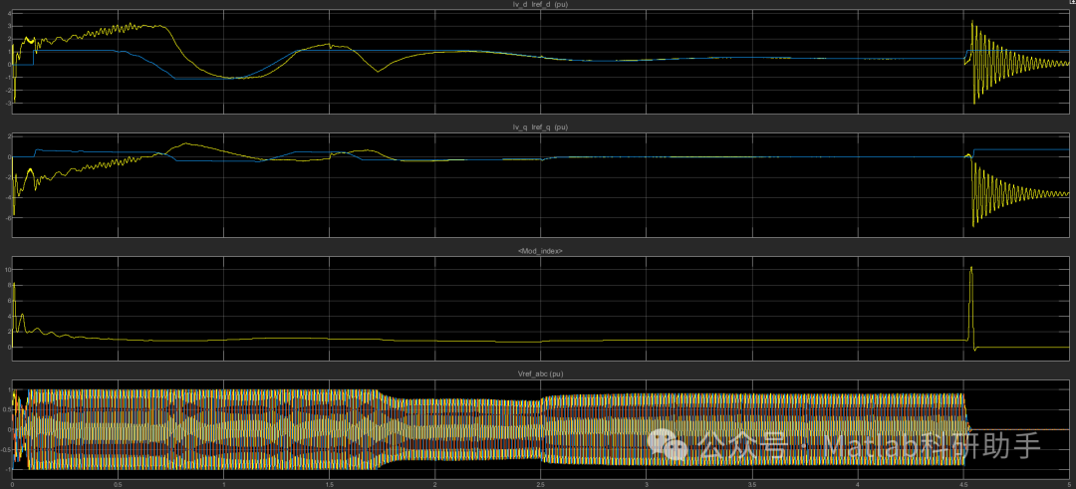This screenshot has width=1076, height=489.
Task: Click the 10 y-axis label in Mod_index plot
Action: [x=6, y=270]
